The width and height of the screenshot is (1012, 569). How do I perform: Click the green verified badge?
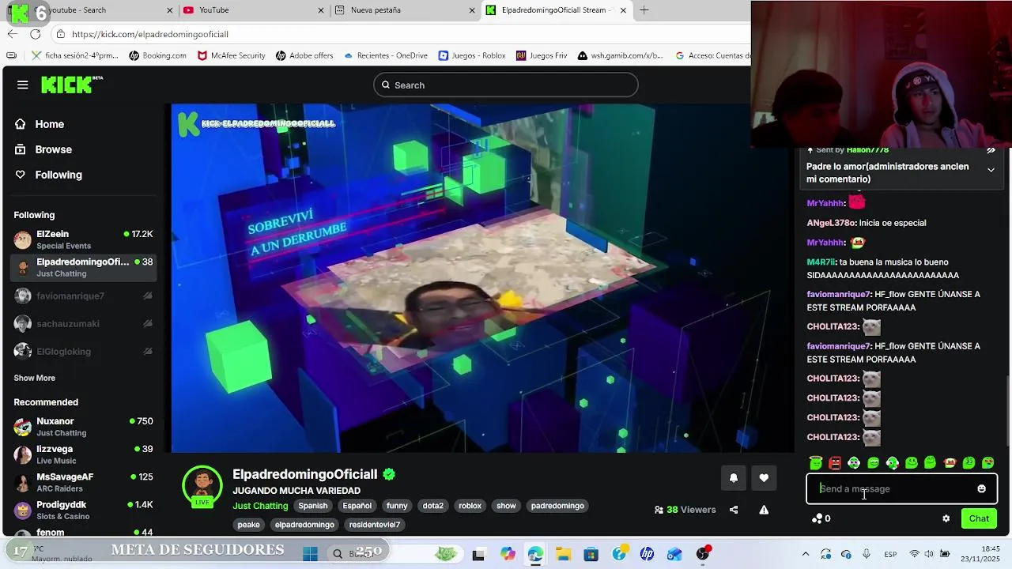tap(389, 474)
